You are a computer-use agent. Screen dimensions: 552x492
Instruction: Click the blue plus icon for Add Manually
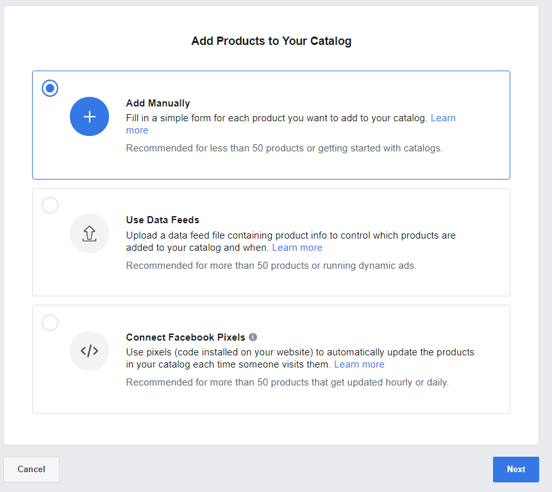90,117
